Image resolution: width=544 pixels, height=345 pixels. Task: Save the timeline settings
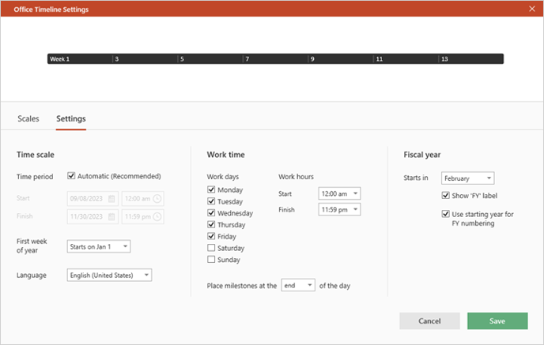(497, 321)
